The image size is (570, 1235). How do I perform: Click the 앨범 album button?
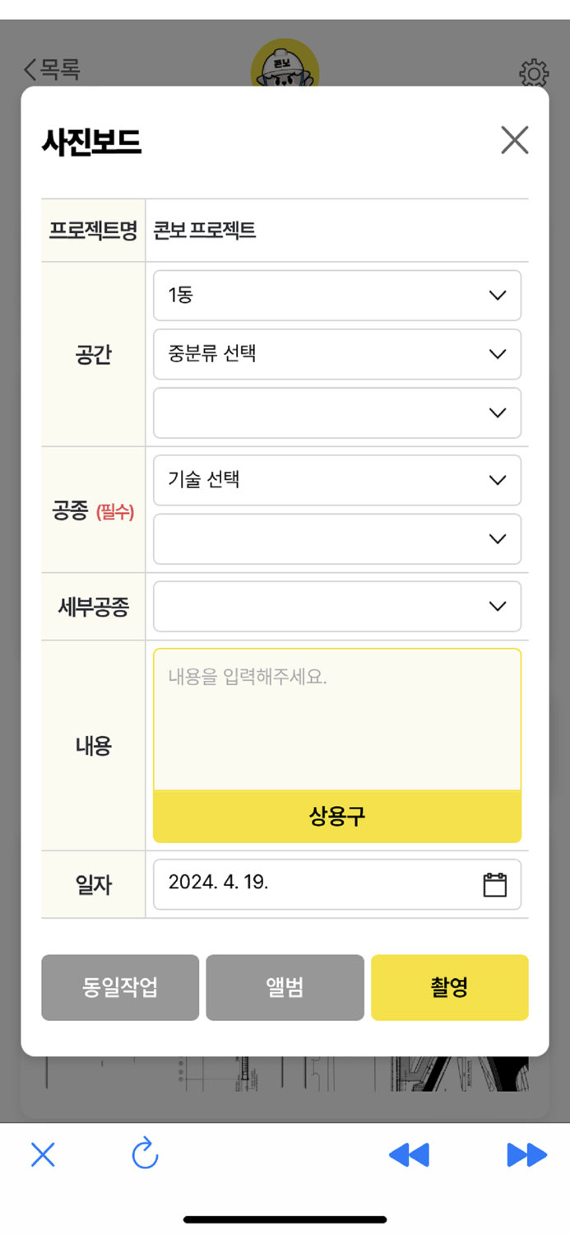[x=285, y=987]
